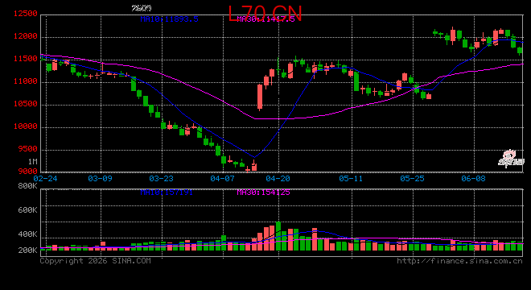The image size is (531, 290).
Task: Select the MA10:11893.5 price label
Action: coord(169,19)
